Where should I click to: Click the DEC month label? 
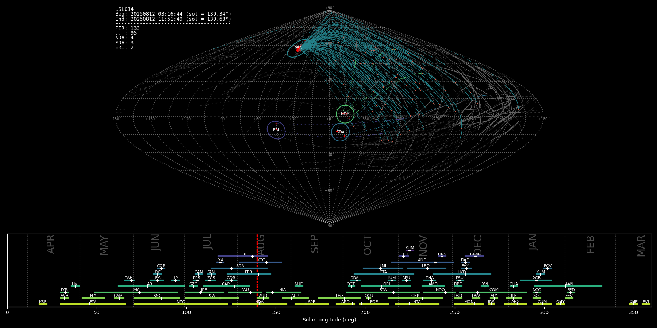tap(478, 245)
